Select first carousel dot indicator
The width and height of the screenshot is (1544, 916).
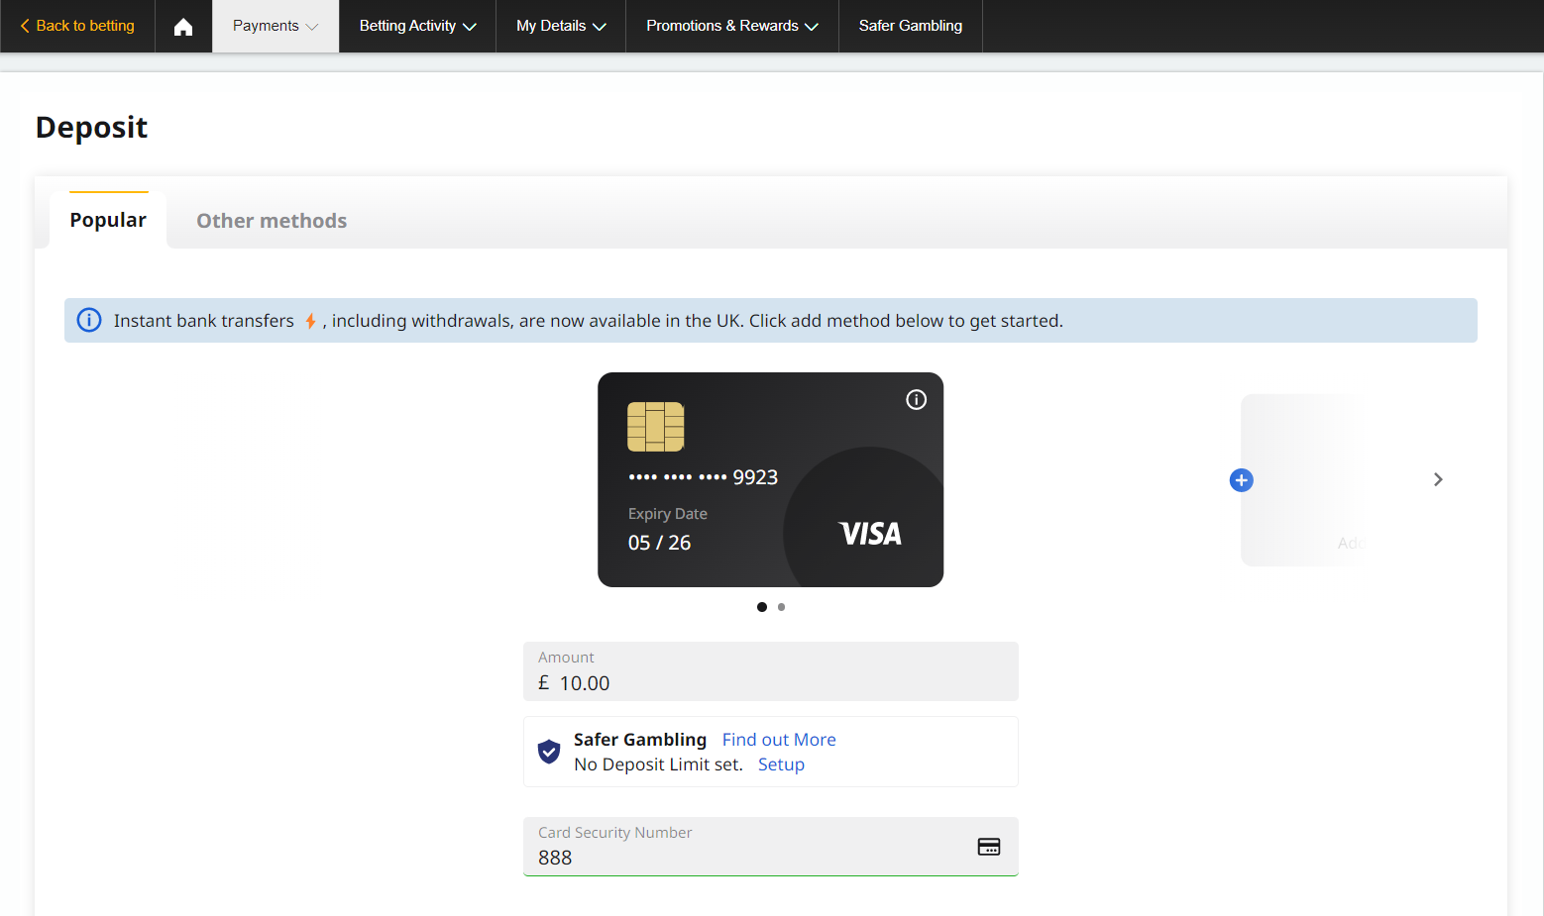(762, 607)
